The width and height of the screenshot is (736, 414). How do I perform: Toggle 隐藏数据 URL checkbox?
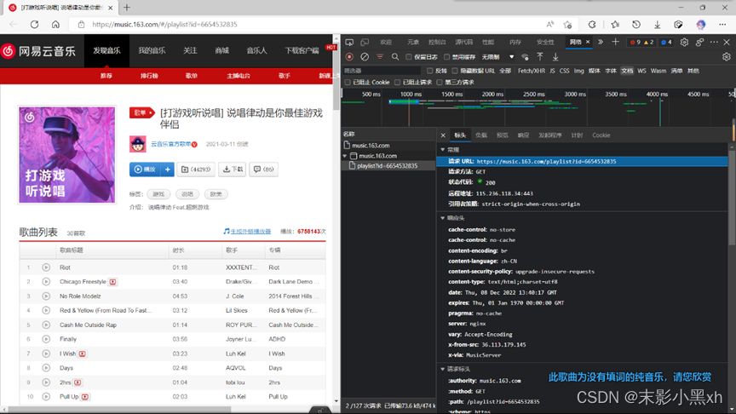[455, 71]
